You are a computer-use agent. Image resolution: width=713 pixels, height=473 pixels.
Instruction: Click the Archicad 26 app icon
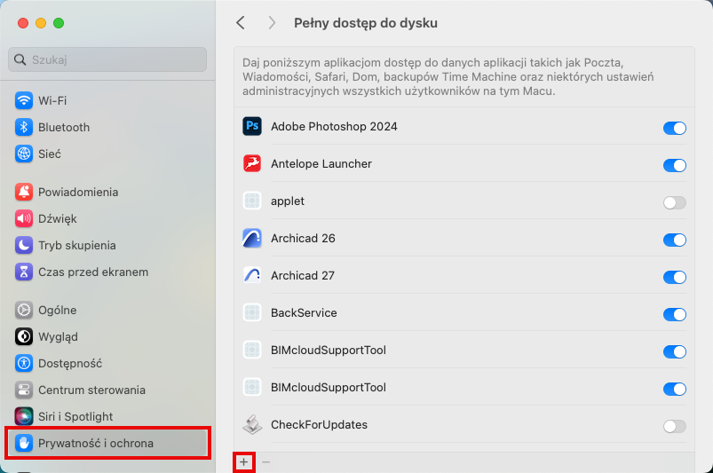point(252,238)
